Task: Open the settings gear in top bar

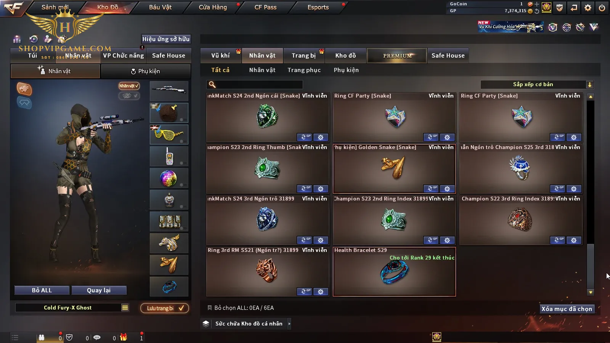Action: (x=588, y=8)
